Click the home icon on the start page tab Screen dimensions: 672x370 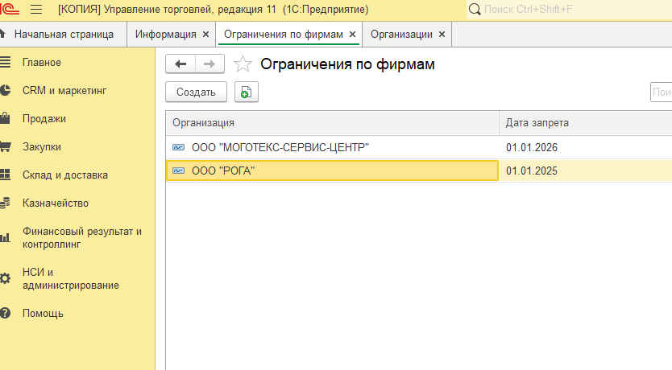tap(2, 33)
